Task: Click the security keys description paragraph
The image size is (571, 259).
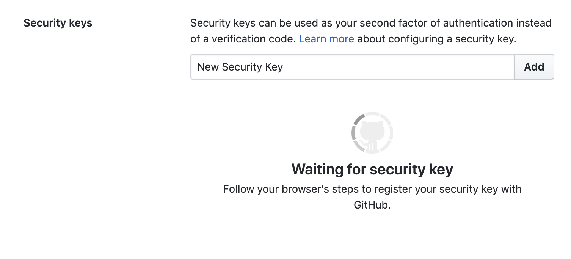Action: (x=370, y=31)
